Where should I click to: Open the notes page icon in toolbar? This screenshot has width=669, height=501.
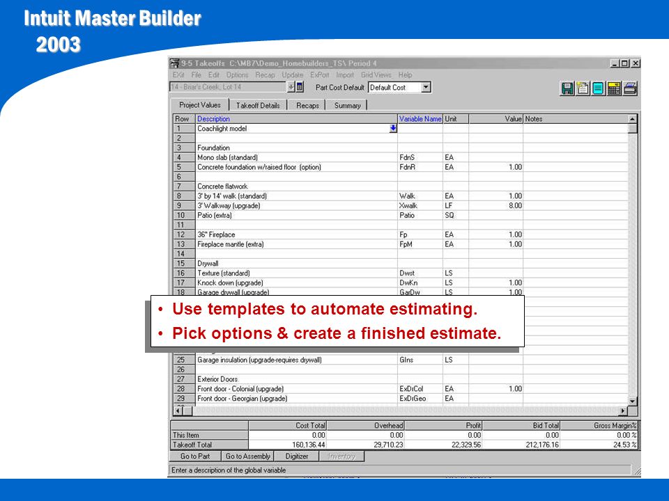coord(583,88)
